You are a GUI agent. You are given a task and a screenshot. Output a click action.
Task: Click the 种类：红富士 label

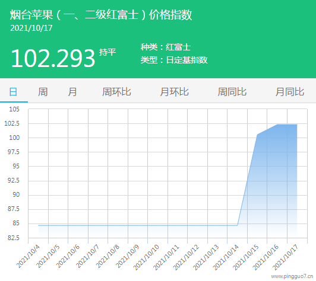[166, 47]
